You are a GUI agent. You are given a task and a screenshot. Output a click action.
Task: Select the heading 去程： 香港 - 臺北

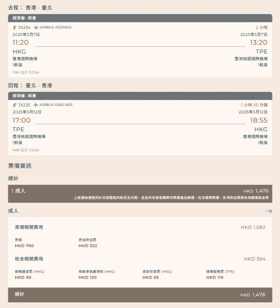tap(30, 7)
